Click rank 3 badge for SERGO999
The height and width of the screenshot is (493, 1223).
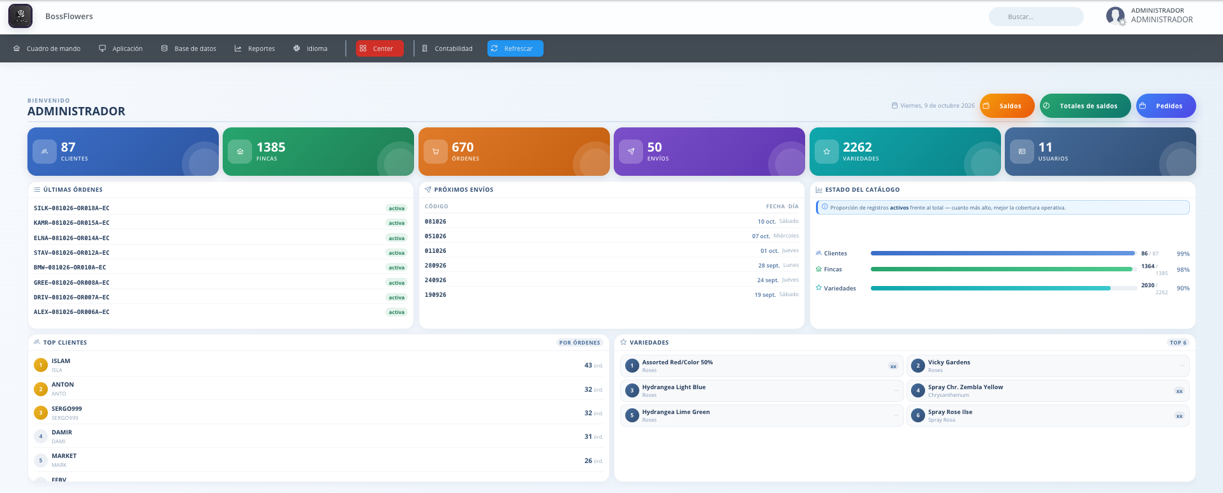[x=41, y=413]
